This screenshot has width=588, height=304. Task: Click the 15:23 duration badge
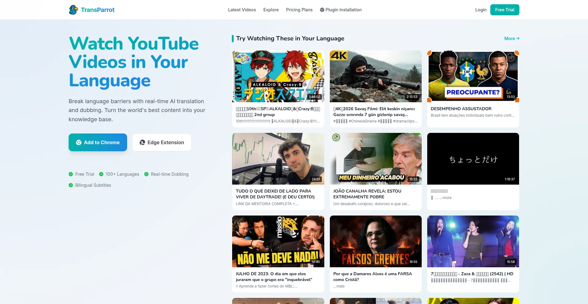[413, 179]
